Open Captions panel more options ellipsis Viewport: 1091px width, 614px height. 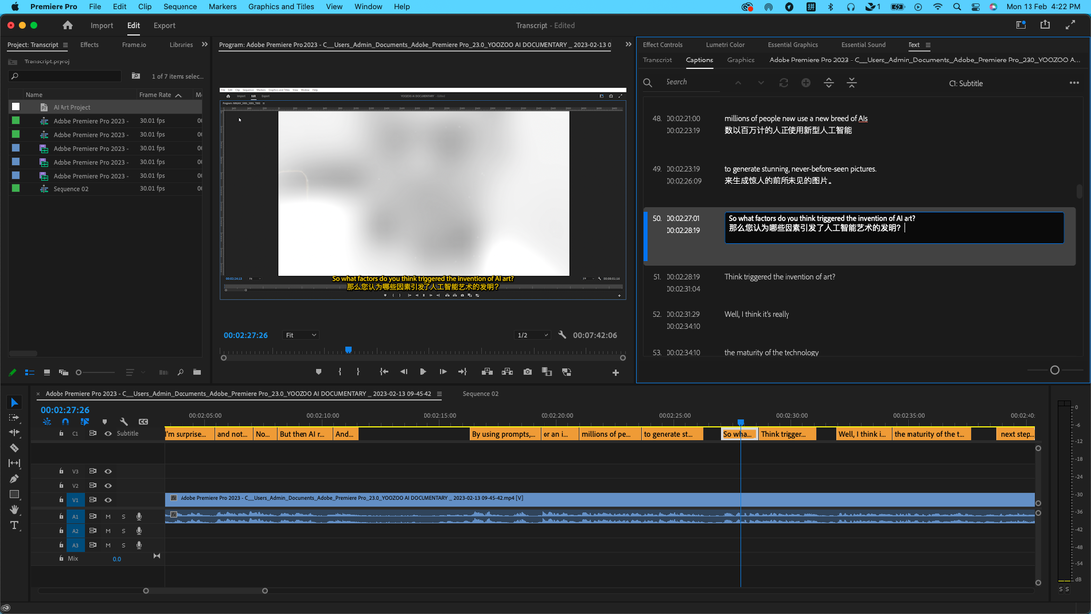[1074, 83]
